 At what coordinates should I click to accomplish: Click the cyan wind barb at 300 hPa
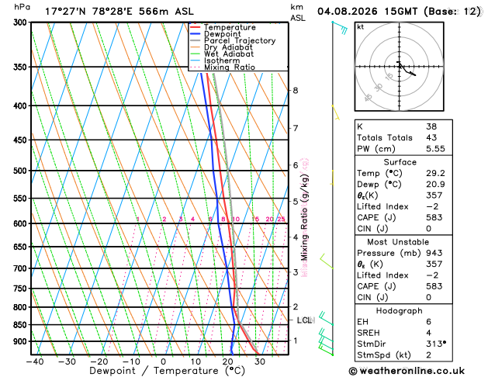(340, 27)
